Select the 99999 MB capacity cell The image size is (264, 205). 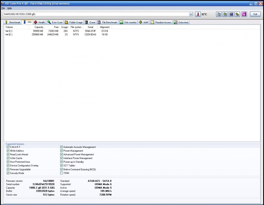click(38, 31)
